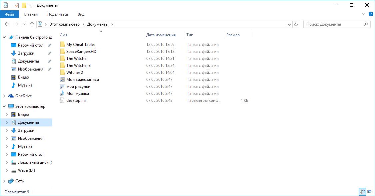
Task: Click the search magnifier icon
Action: pos(366,24)
